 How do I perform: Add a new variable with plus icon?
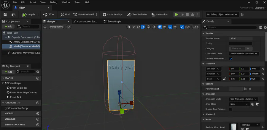(38, 119)
